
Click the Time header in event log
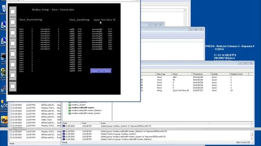pos(91,123)
